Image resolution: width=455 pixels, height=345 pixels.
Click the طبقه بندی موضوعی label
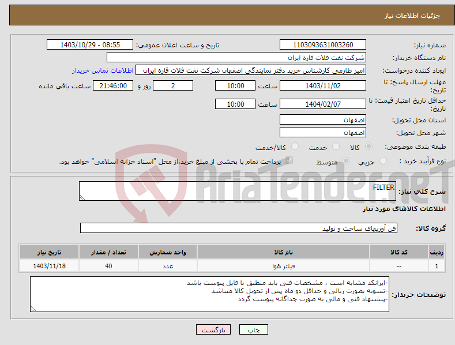415,147
